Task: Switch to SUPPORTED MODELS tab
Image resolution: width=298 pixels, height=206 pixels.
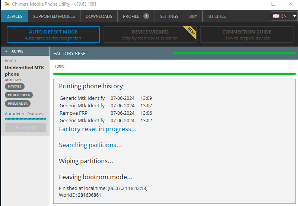Action: pos(54,16)
